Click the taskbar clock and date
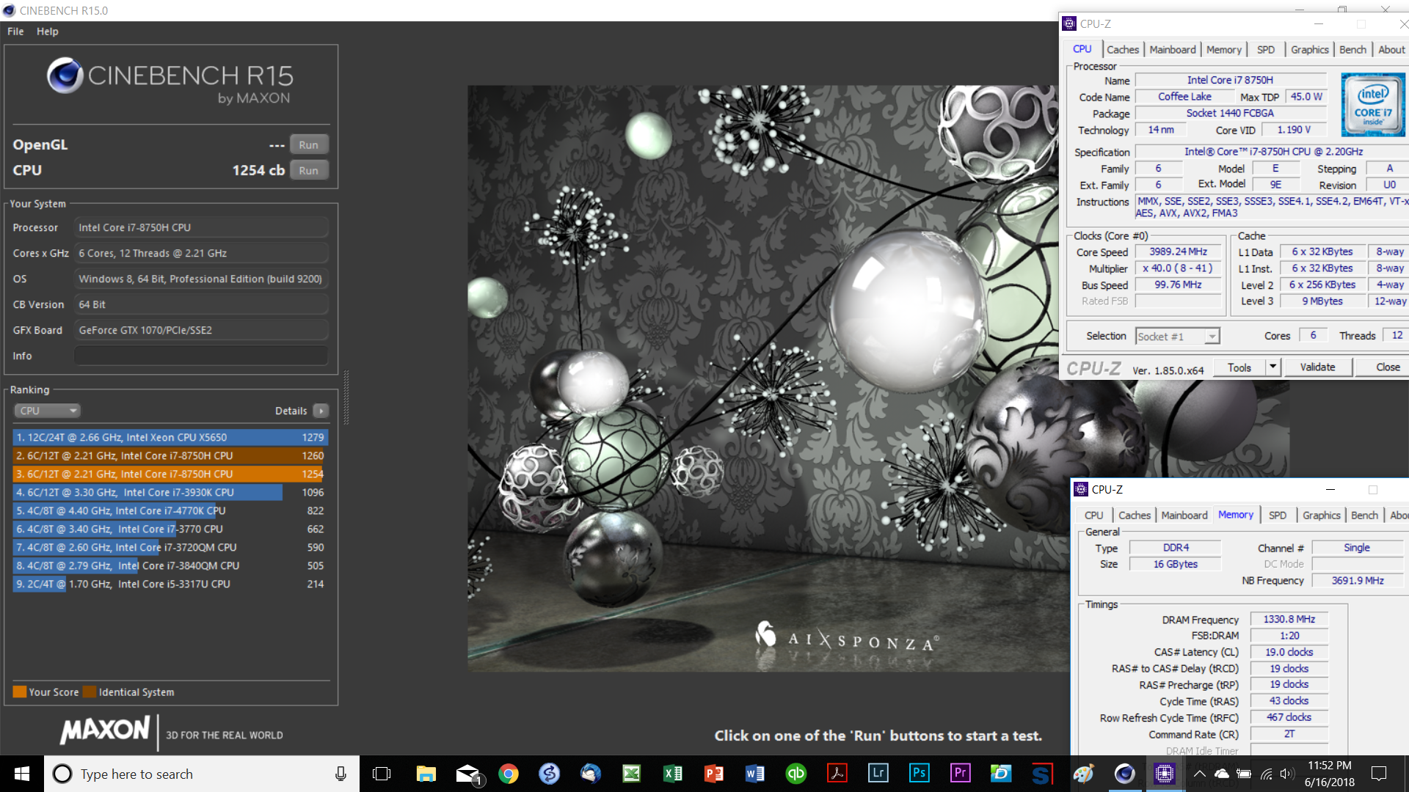The image size is (1409, 792). (1329, 774)
